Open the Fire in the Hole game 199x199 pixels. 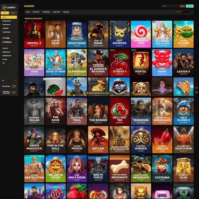(55, 140)
